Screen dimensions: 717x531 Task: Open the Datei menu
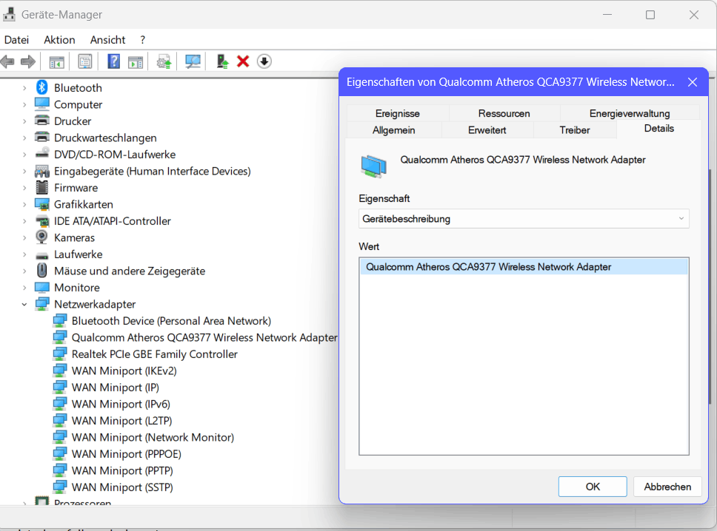tap(16, 40)
